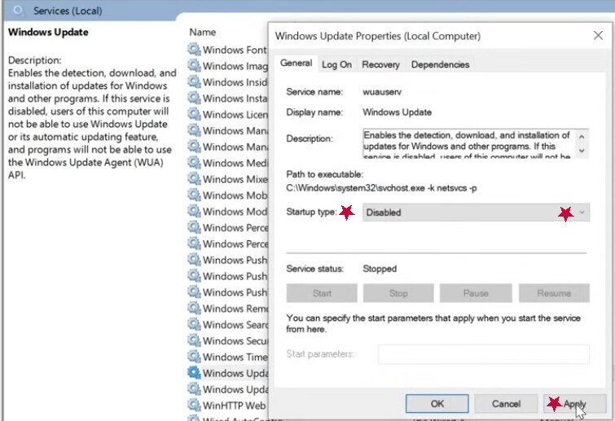
Task: Select Windows Mob service row text
Action: tap(235, 195)
